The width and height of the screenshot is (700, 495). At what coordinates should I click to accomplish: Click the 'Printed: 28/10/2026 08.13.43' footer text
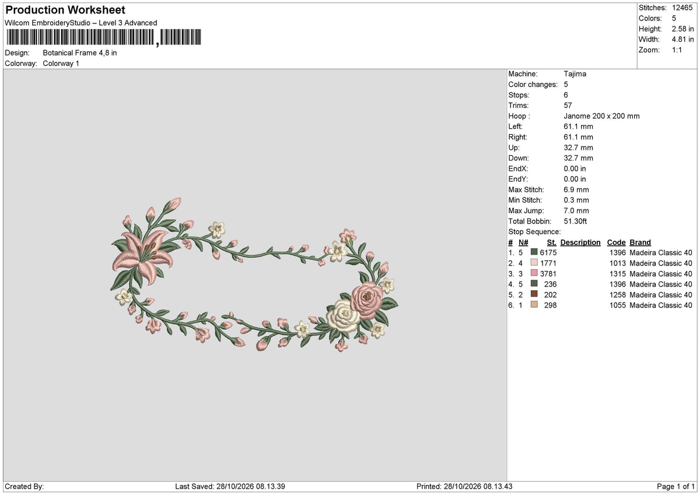pos(465,486)
